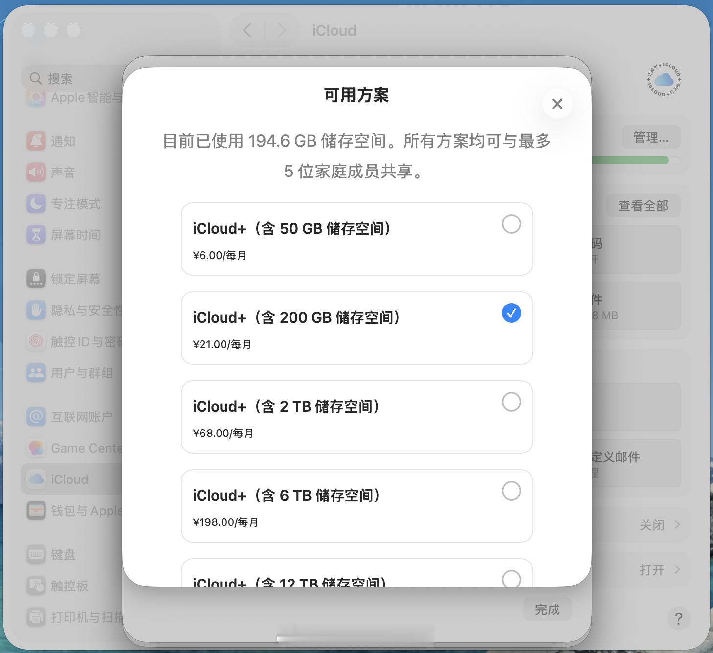Expand the 关闭 row chevron

pos(677,524)
